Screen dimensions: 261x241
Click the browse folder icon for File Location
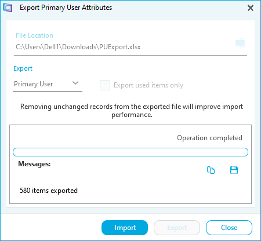(x=240, y=43)
